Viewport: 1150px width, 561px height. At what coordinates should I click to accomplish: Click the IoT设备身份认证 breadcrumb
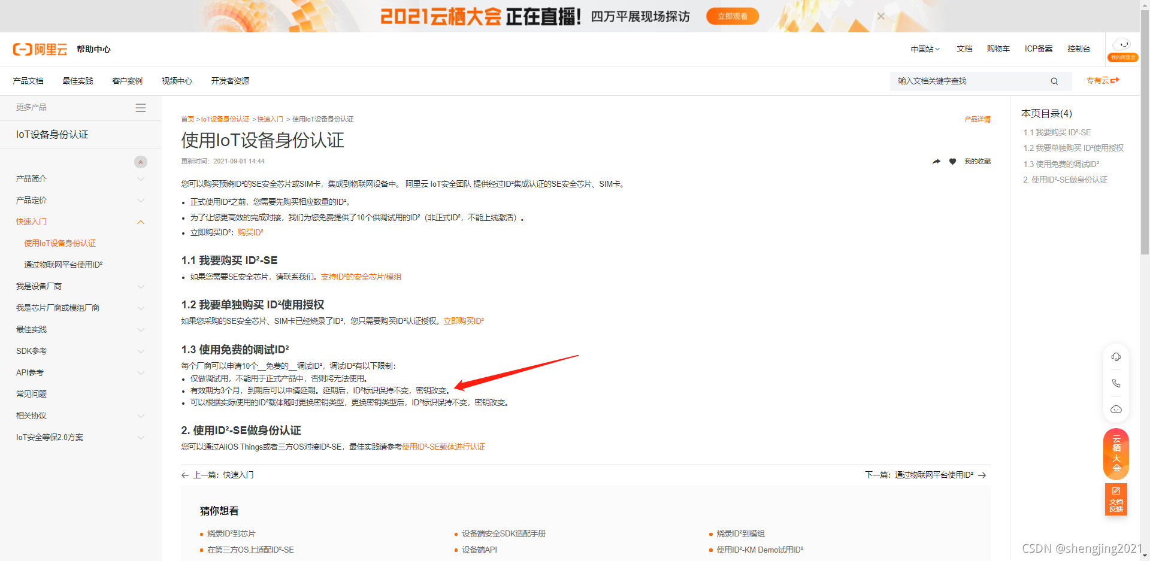coord(225,119)
